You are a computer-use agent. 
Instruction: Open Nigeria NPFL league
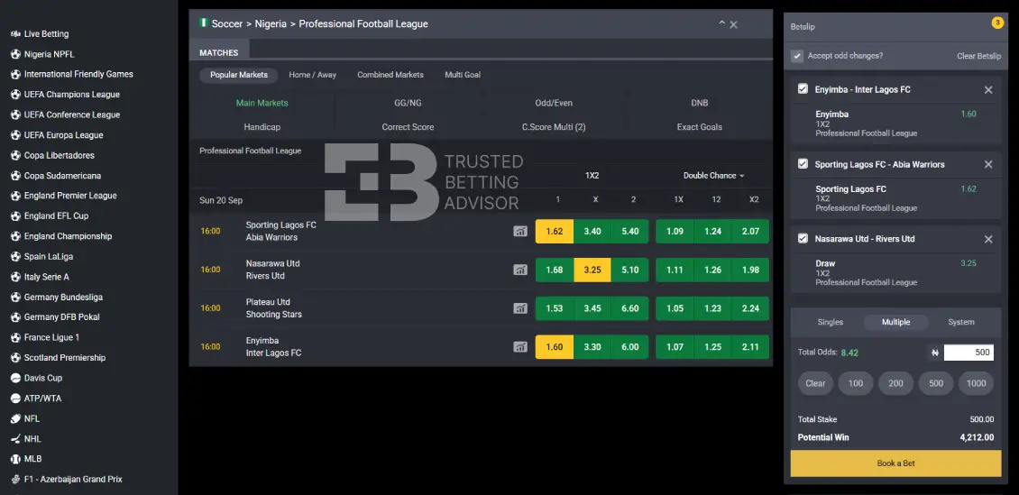(x=43, y=54)
